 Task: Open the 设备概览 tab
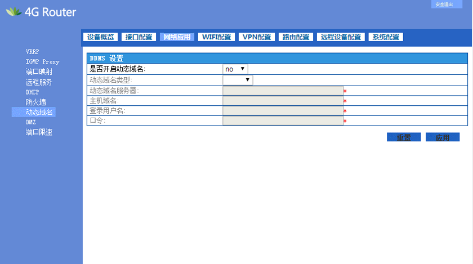click(x=101, y=37)
